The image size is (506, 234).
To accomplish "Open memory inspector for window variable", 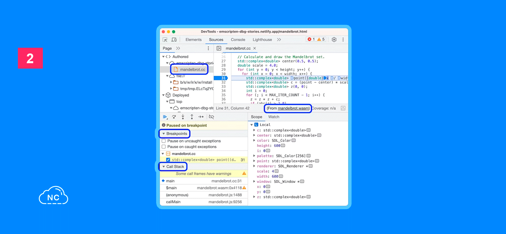I will point(302,182).
